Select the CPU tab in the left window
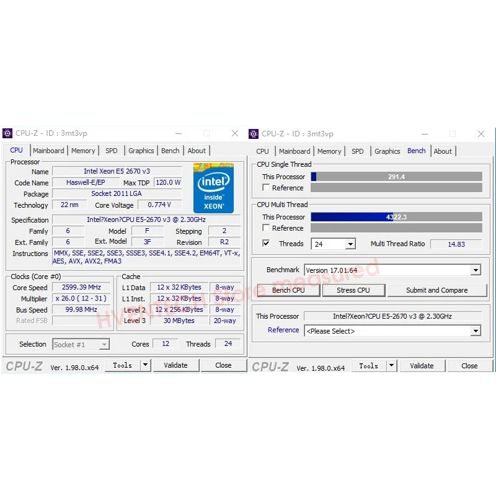The image size is (496, 496). click(x=17, y=150)
